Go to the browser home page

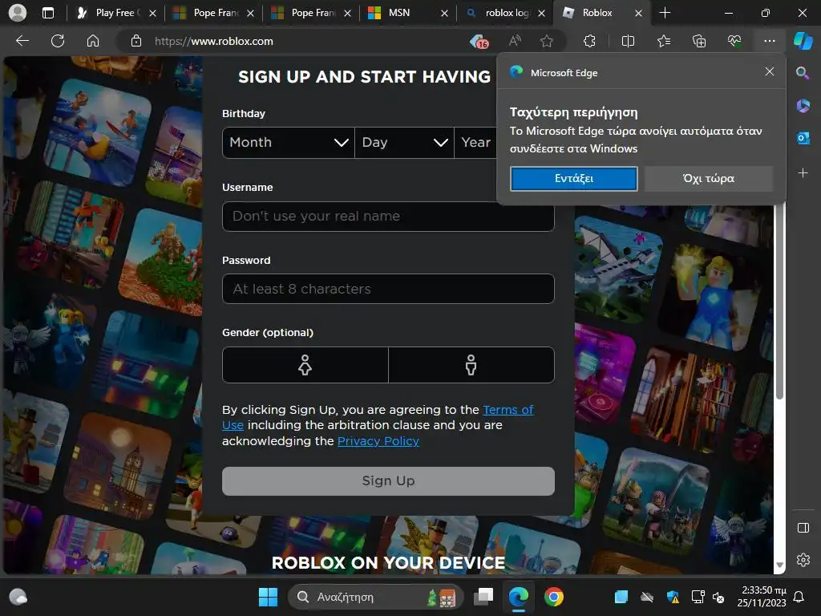[93, 41]
